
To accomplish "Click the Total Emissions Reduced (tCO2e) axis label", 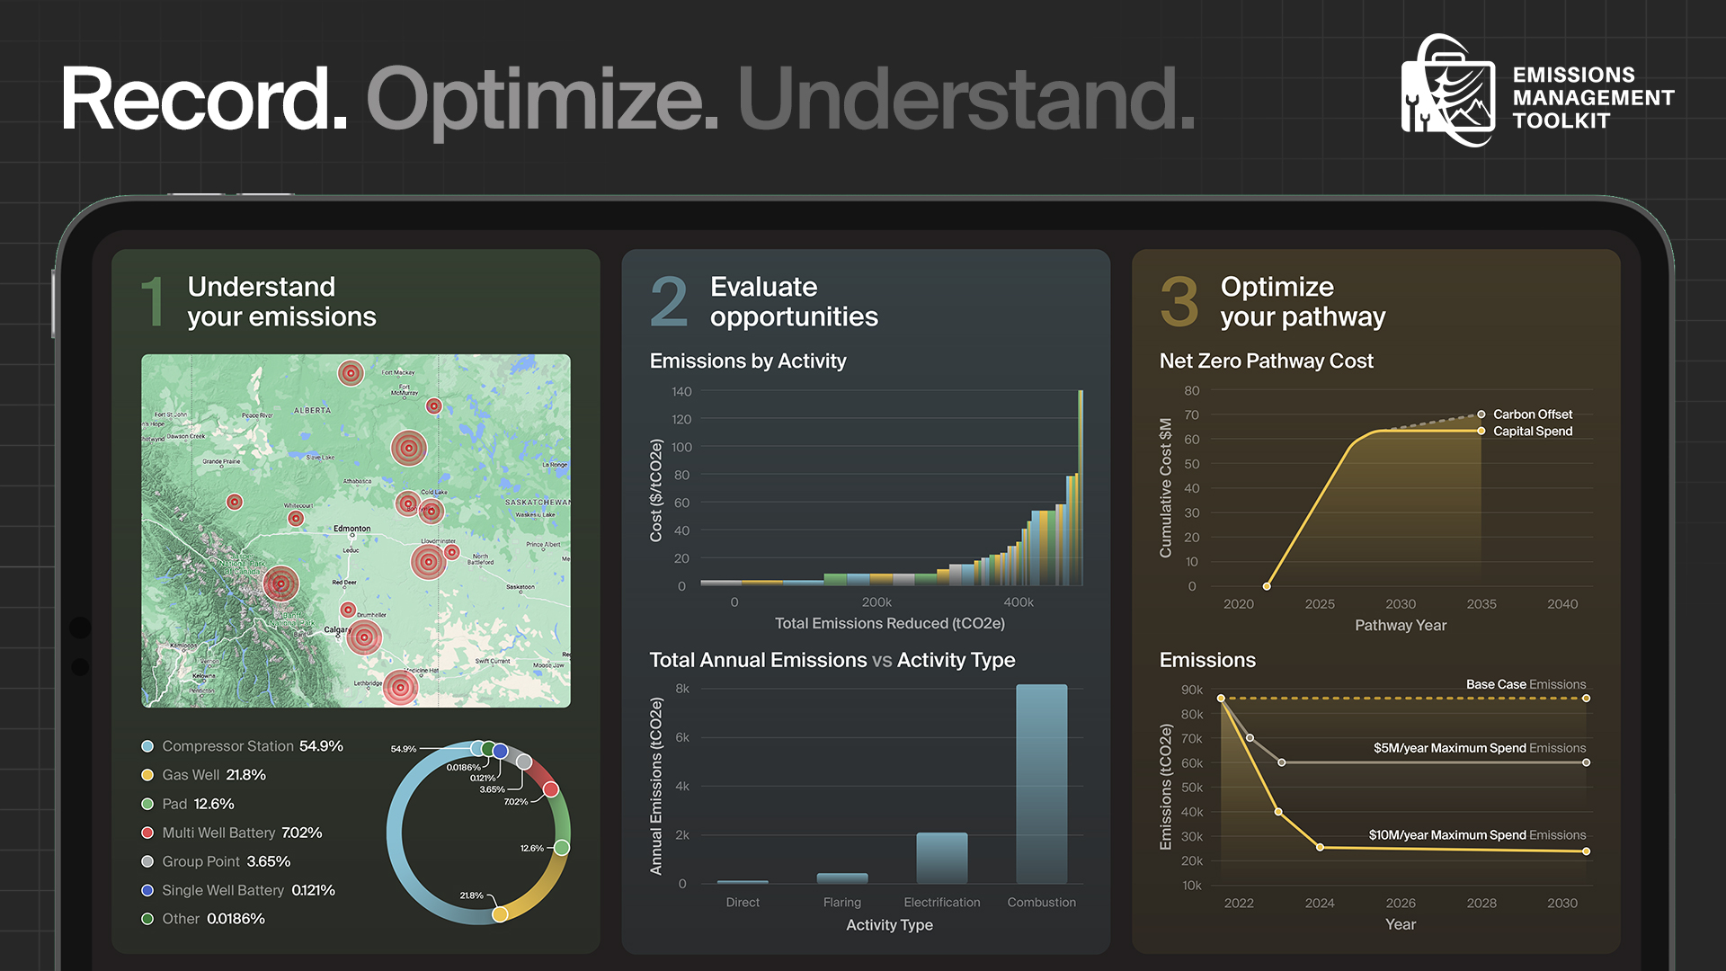I will [890, 623].
